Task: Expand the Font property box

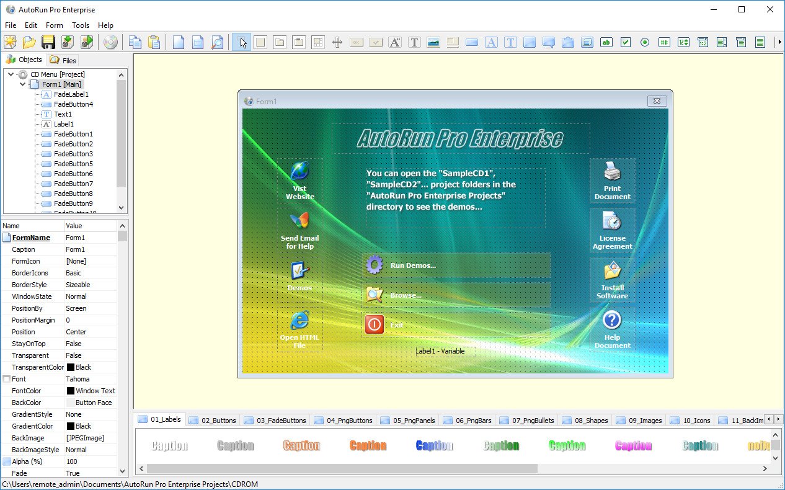Action: click(6, 379)
